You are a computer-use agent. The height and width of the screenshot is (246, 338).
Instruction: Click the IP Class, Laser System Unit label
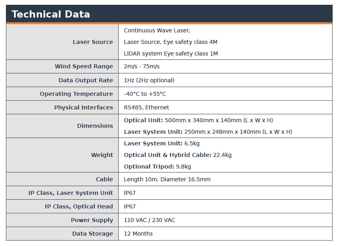[x=71, y=193]
